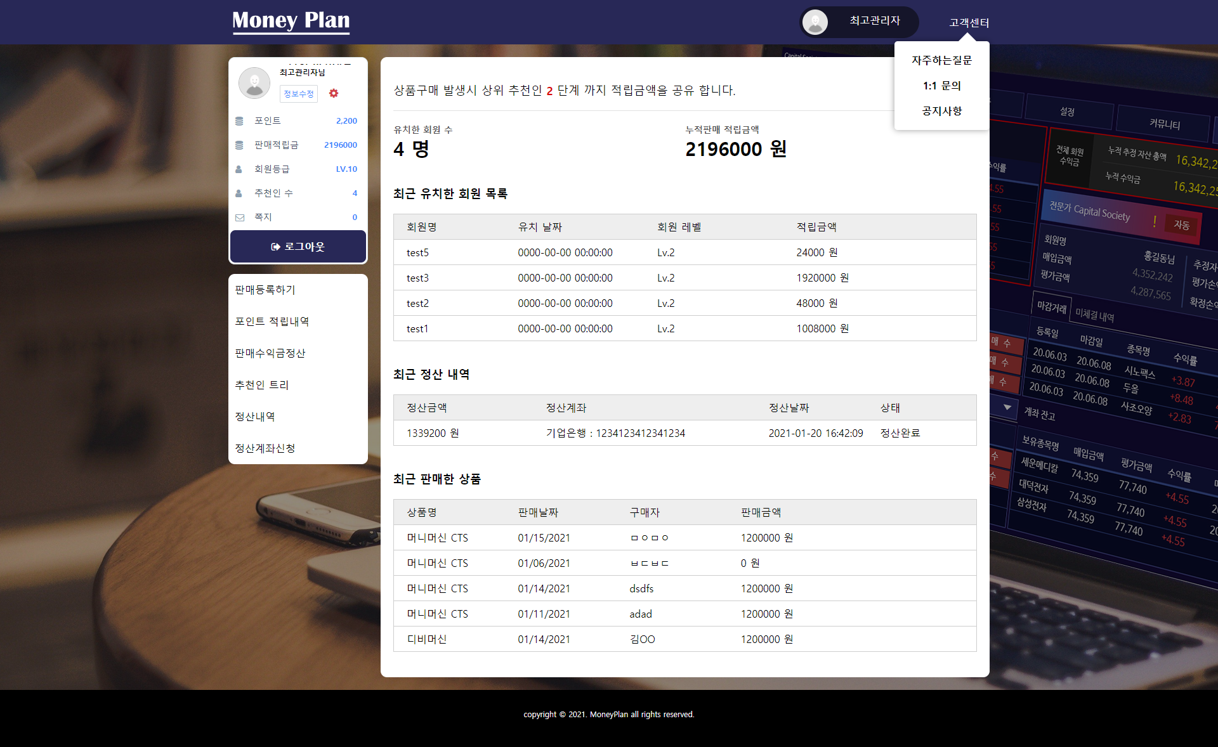Viewport: 1218px width, 747px height.
Task: Click the profile avatar in sidebar
Action: coord(254,83)
